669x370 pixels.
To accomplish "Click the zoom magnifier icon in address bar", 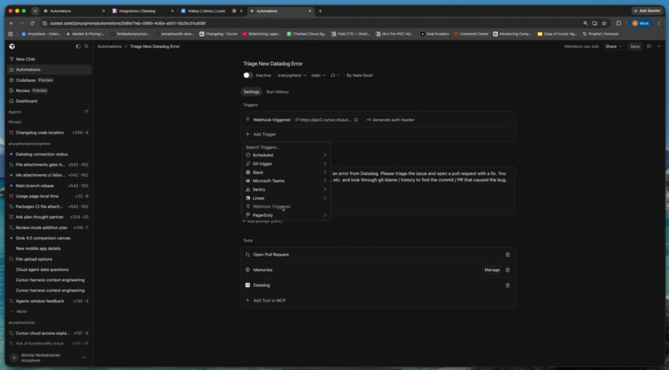I will 585,23.
